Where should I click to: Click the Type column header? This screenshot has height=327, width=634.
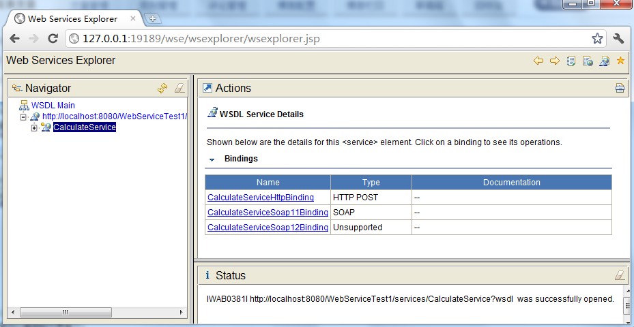coord(371,183)
